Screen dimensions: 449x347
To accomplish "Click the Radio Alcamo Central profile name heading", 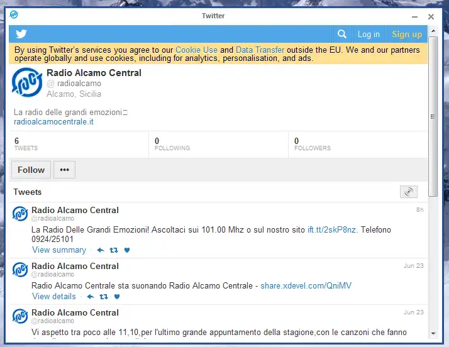I will click(x=94, y=73).
